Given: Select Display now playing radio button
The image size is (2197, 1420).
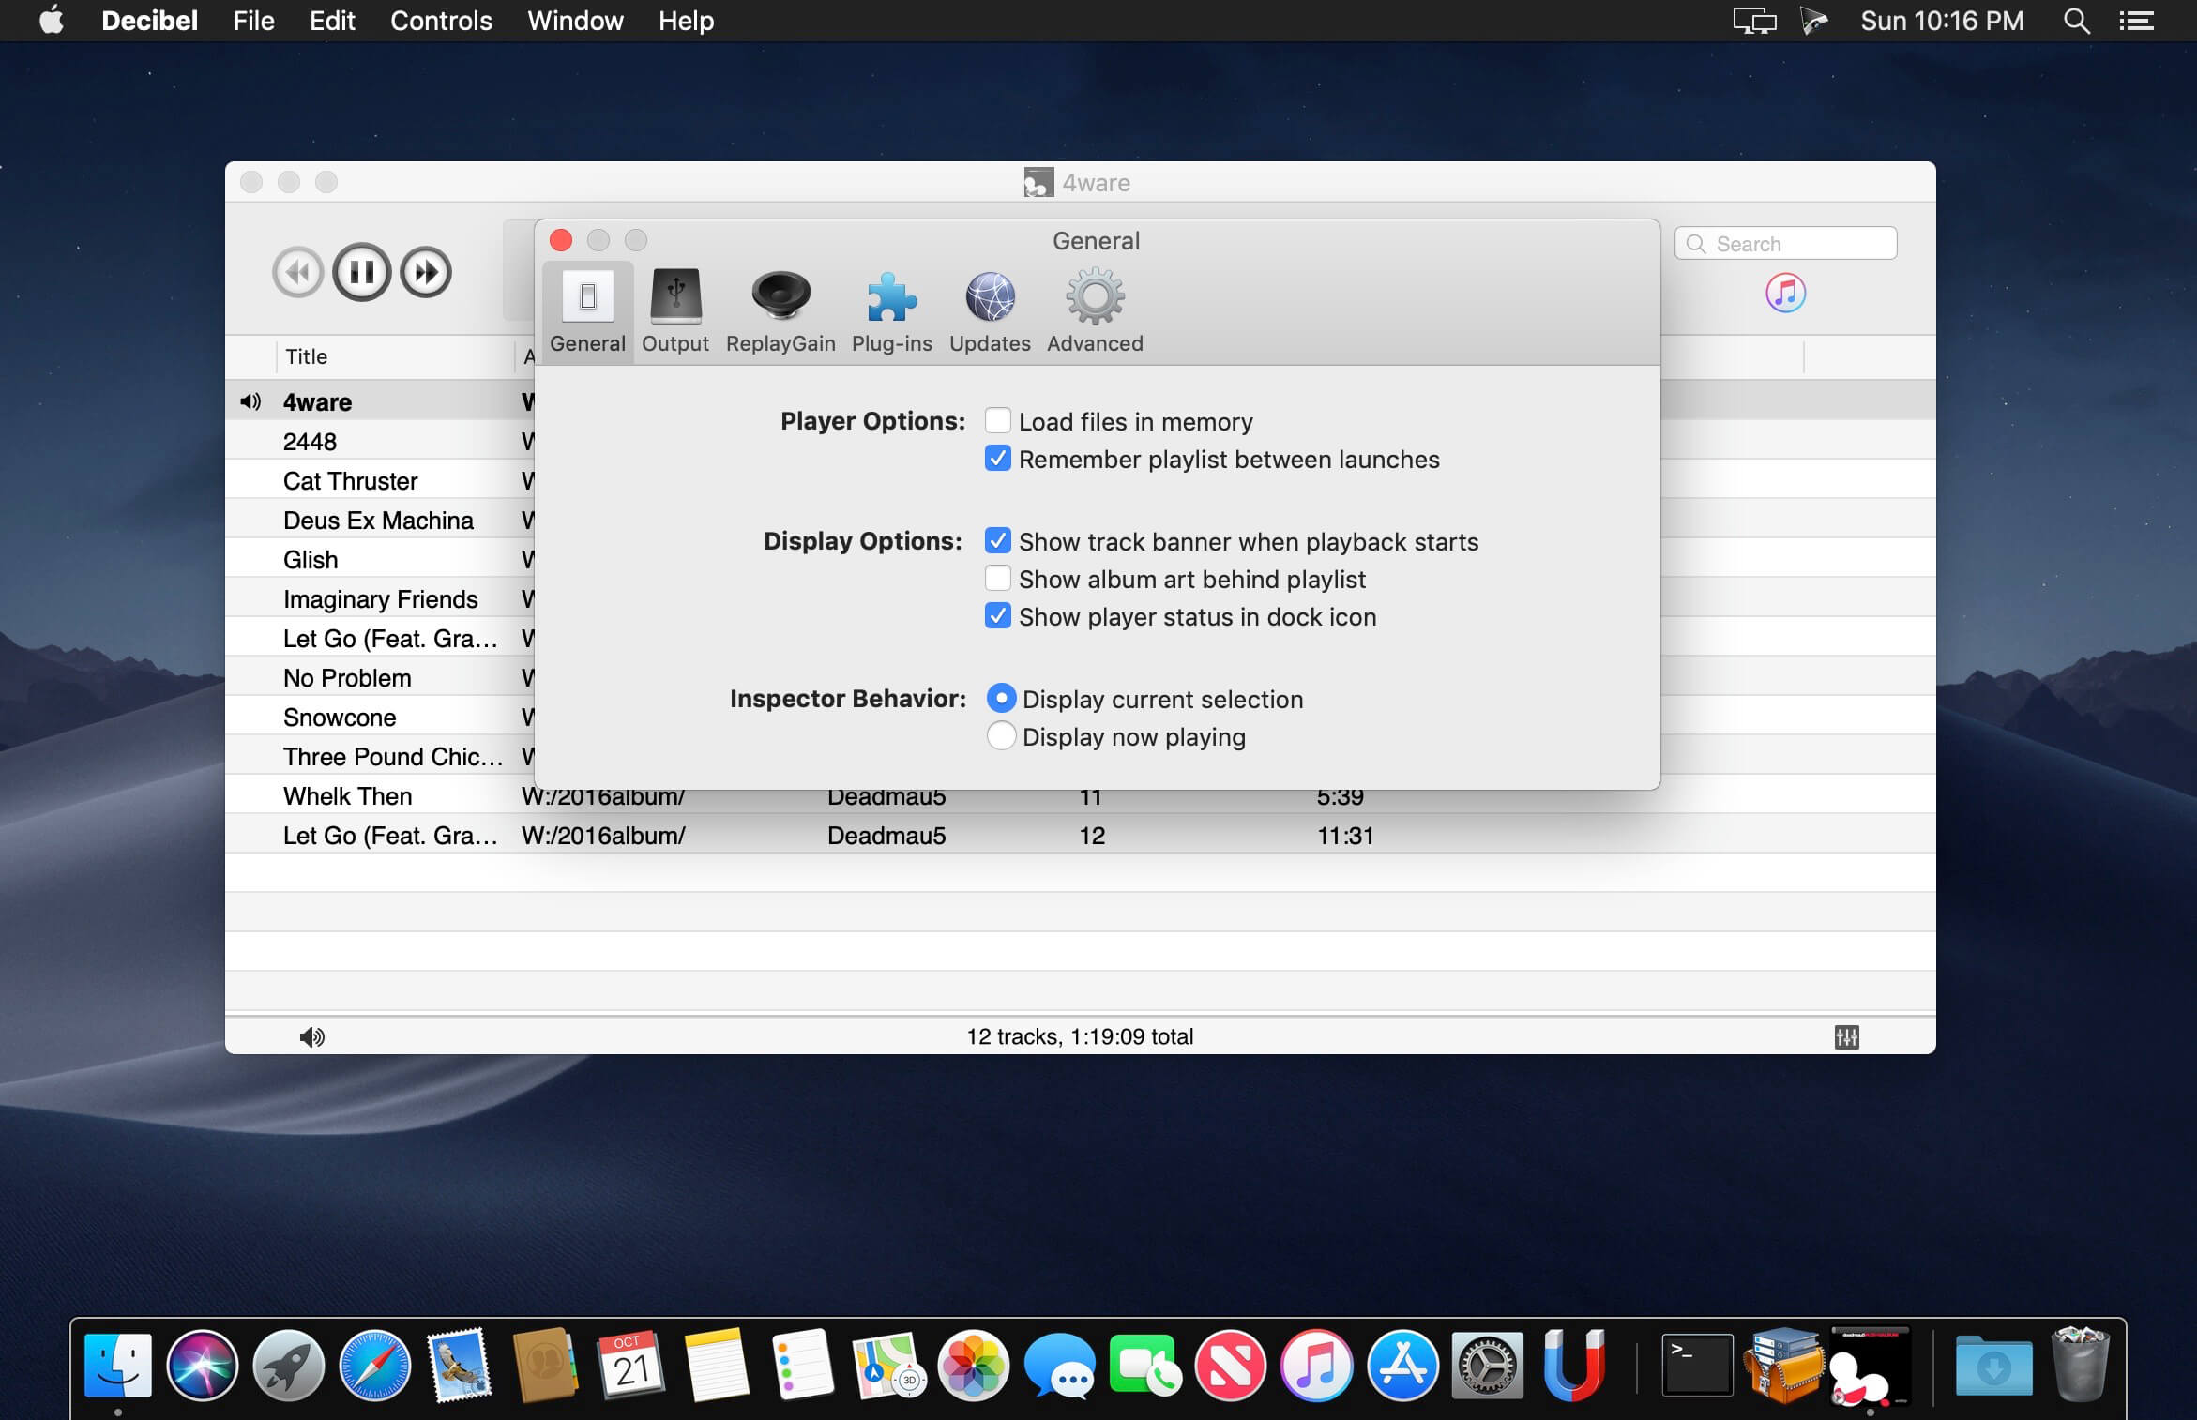Looking at the screenshot, I should coord(1001,736).
